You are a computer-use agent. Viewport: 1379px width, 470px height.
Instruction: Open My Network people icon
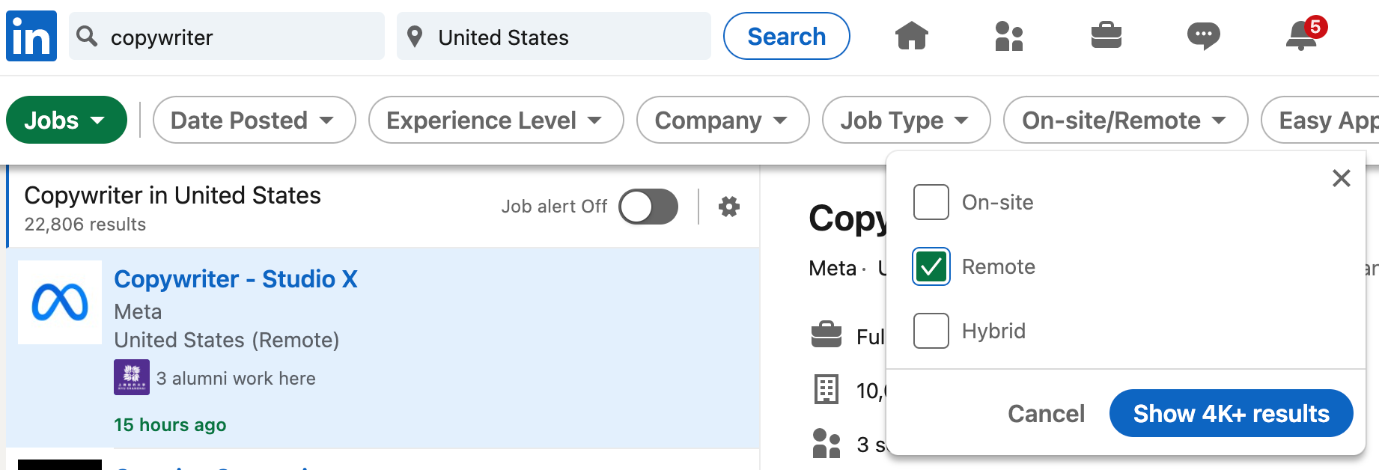1008,36
